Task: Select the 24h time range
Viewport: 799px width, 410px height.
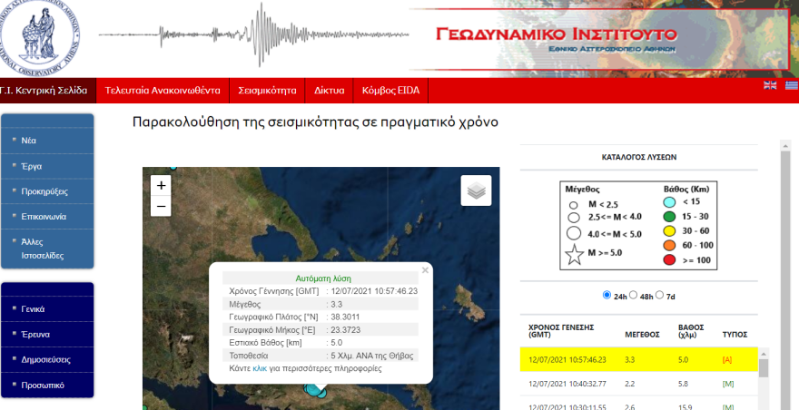Action: pos(607,295)
